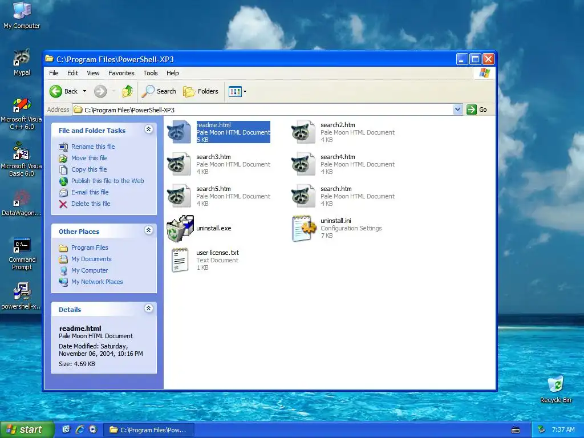Launch Internet Explorer from quick launch

80,430
